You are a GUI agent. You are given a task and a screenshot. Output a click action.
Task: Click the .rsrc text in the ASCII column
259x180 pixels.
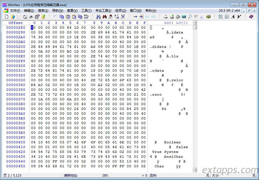(x=156, y=95)
